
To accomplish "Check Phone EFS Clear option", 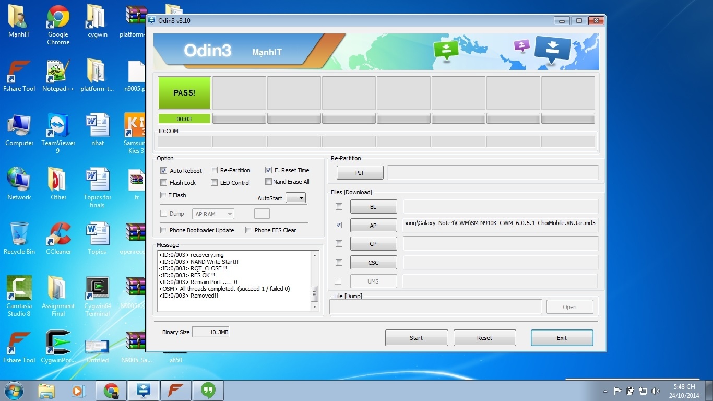I will 249,230.
